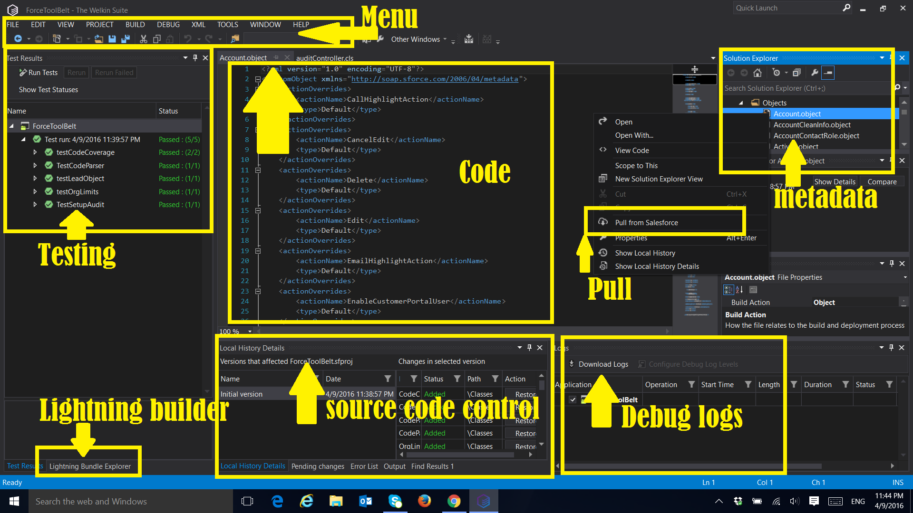
Task: Click the Compare button
Action: (x=882, y=182)
